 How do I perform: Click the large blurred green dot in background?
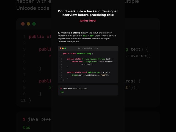[34, 24]
